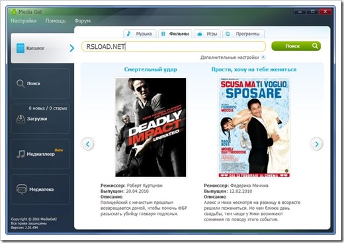344x243 pixels.
Task: Show next movies with right arrow
Action: coord(317,144)
